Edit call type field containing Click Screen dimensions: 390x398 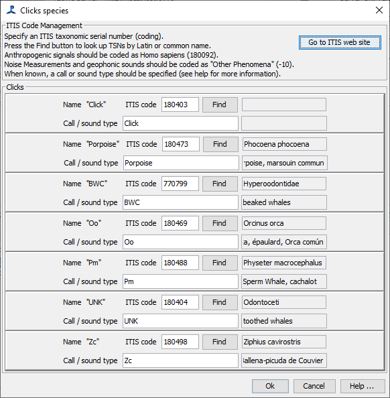180,123
